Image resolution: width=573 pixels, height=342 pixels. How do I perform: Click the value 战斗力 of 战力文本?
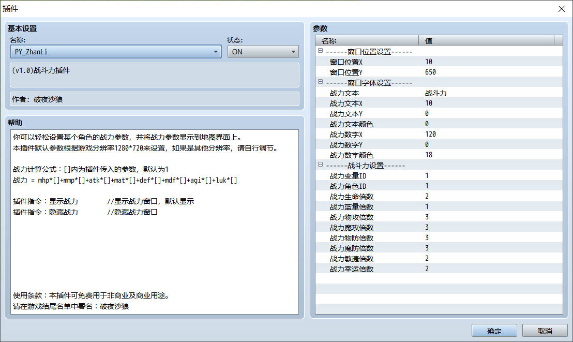click(435, 93)
